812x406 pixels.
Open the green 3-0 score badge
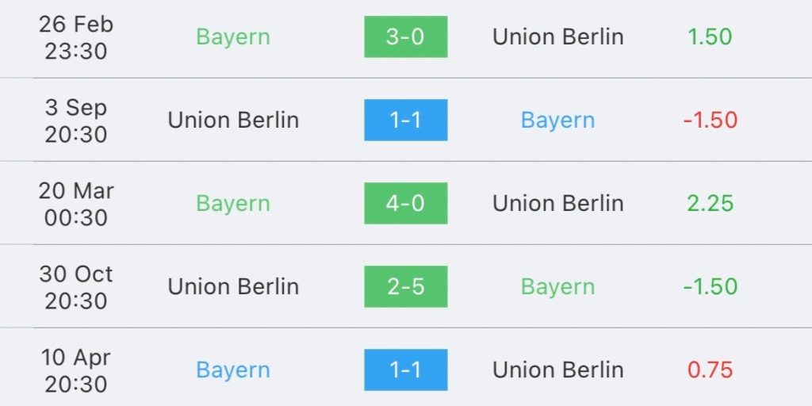(x=405, y=36)
